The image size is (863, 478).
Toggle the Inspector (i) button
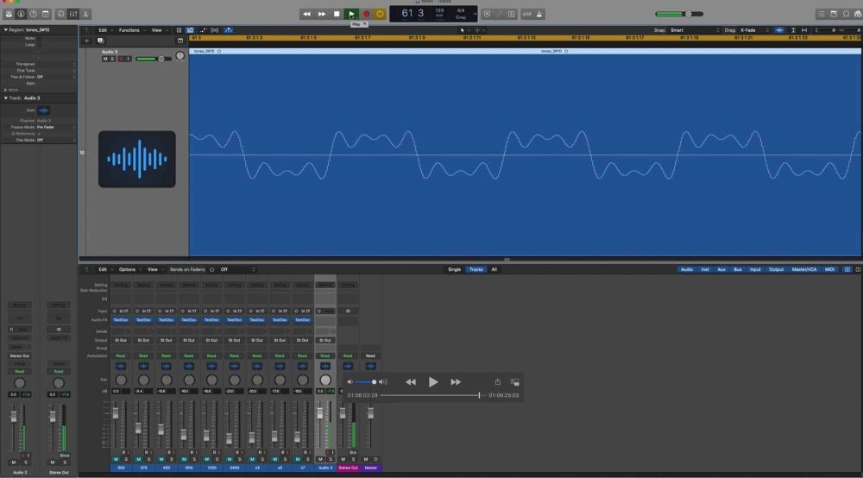pos(21,14)
